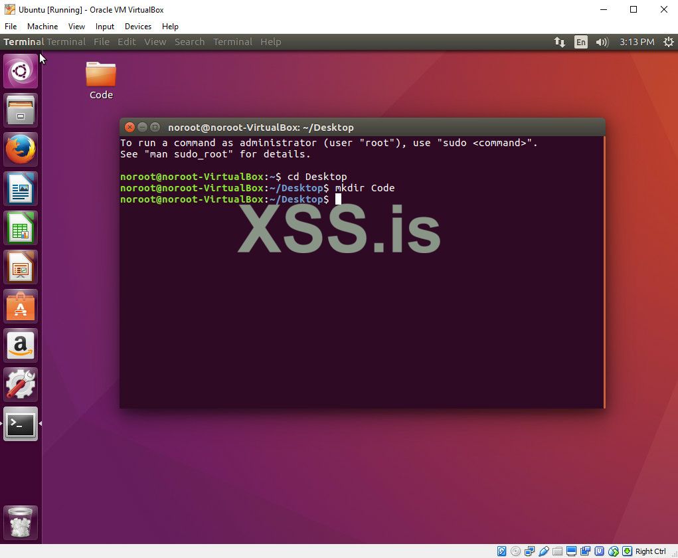Open VirtualBox File menu
The image size is (678, 558).
click(11, 27)
